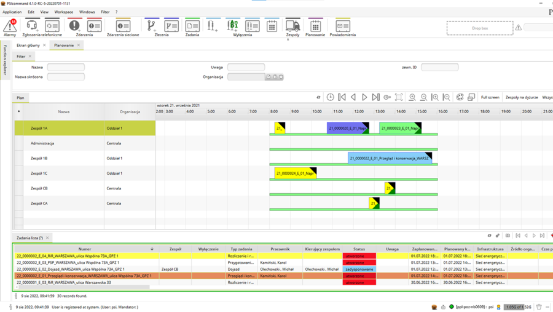
Task: Open the Zdarzenia list icon
Action: click(94, 26)
